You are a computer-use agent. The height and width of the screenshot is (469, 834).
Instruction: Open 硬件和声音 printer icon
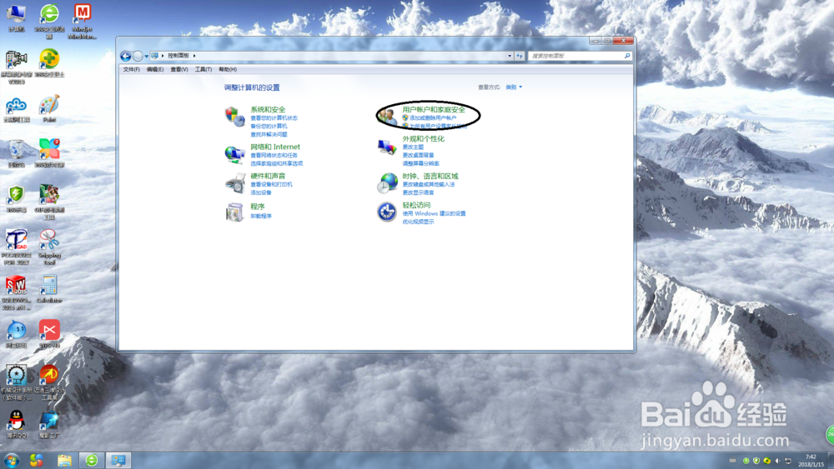[234, 183]
